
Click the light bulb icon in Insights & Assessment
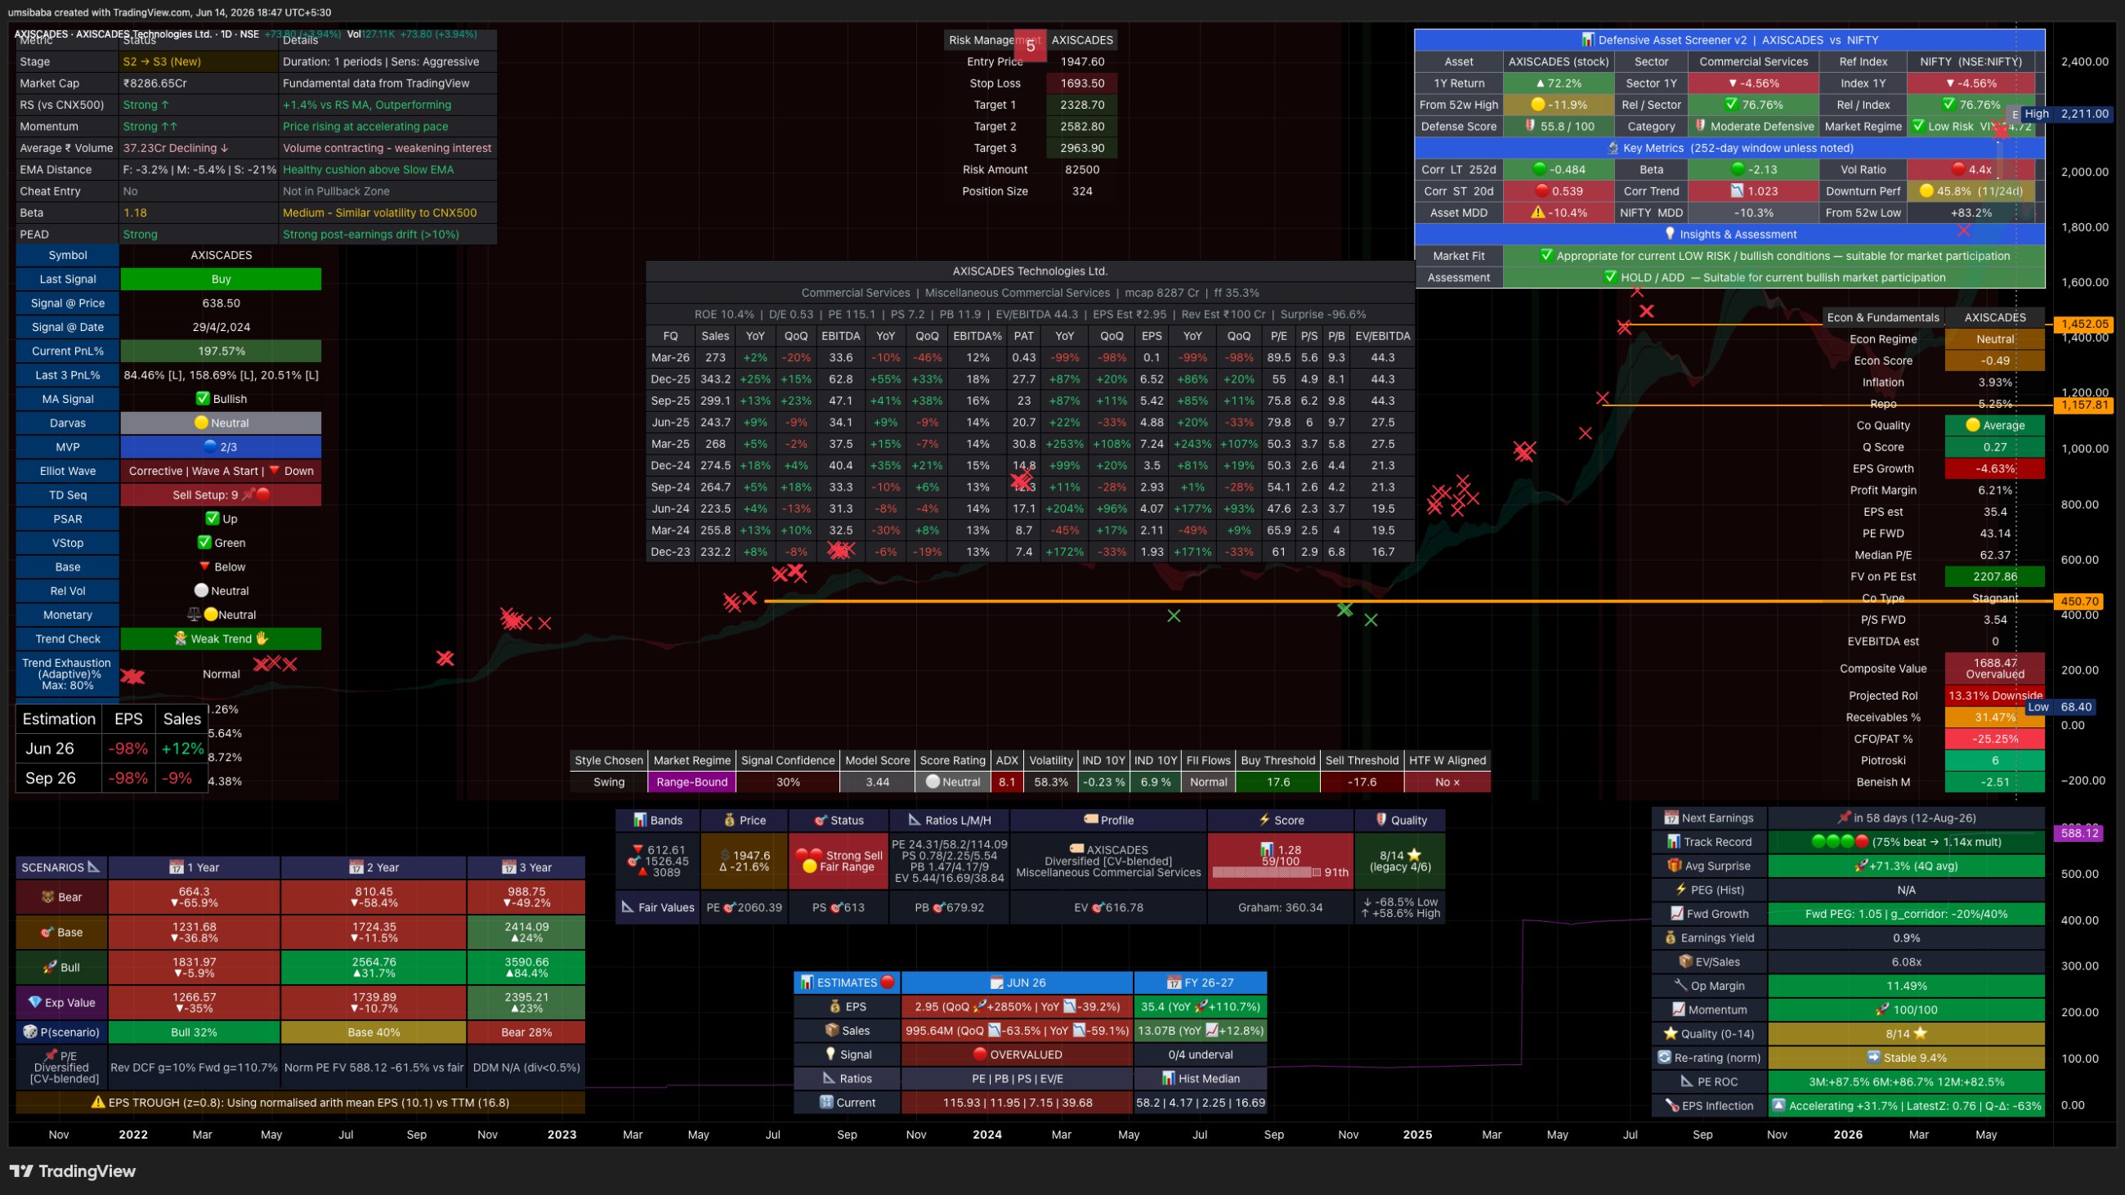[1671, 235]
